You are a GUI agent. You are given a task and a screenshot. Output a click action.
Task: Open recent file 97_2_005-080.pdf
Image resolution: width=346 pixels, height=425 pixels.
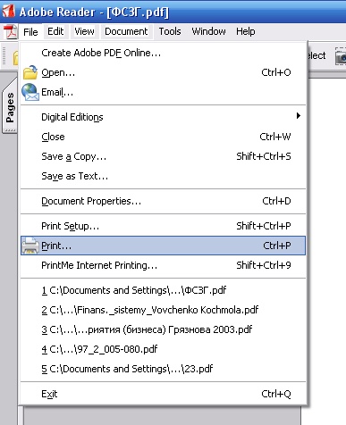(x=164, y=349)
